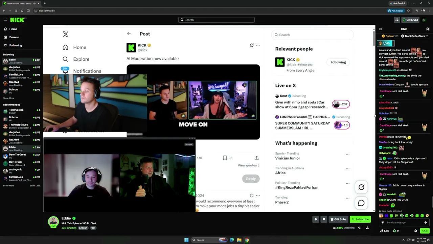
Task: Click the 18+ tag under the stream title
Action: tap(93, 228)
